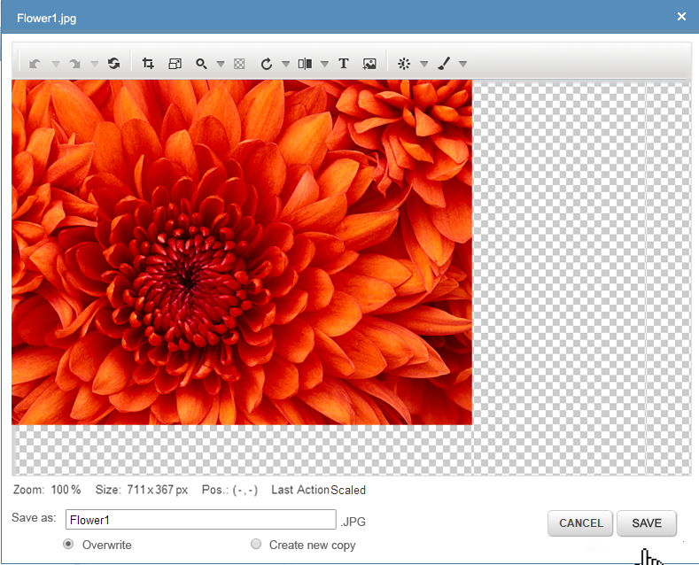
Task: Click the orange flower image canvas
Action: click(242, 252)
